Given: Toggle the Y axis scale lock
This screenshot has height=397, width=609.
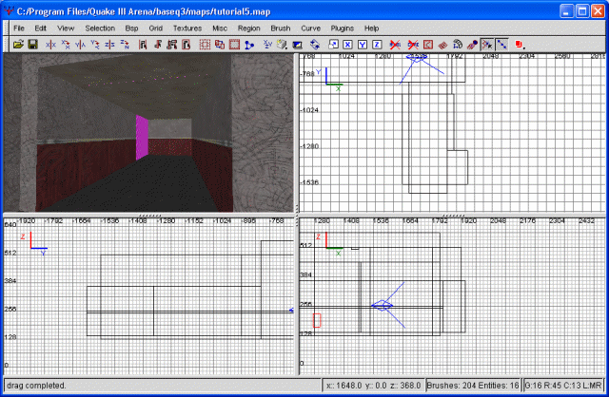Looking at the screenshot, I should pos(363,45).
